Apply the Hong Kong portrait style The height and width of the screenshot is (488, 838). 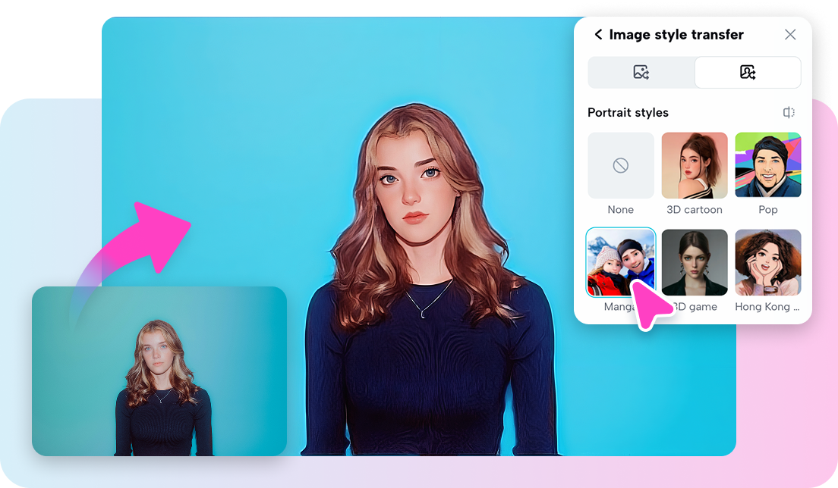tap(768, 262)
